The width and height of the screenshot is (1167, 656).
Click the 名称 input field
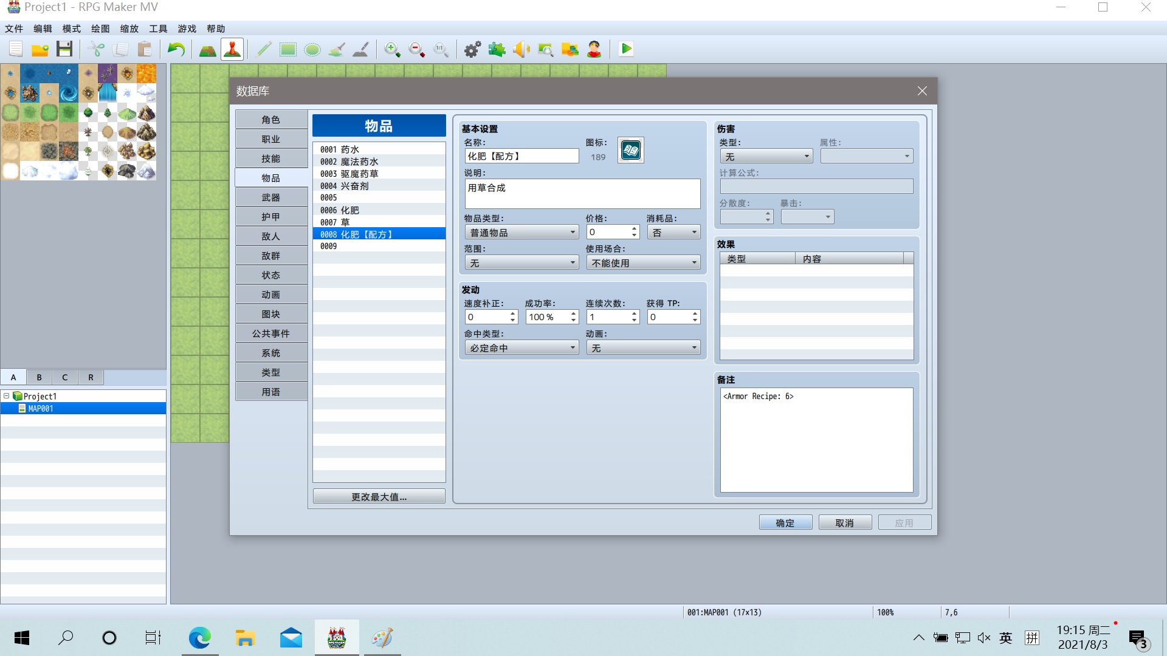point(522,156)
